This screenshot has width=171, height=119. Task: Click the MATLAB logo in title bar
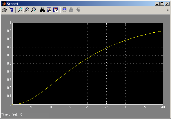[4, 4]
